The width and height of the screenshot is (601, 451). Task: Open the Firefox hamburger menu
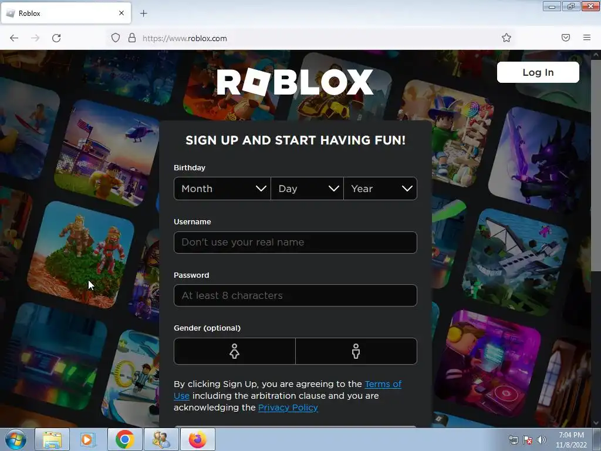pos(587,38)
